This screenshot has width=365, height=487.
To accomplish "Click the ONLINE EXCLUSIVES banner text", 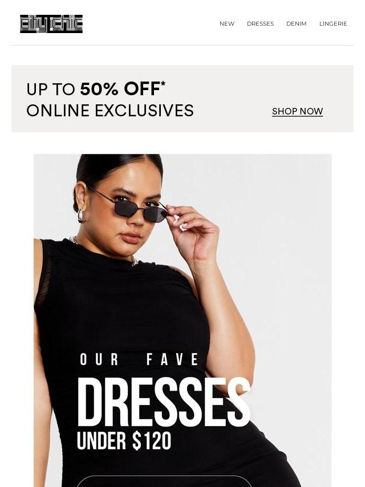I will point(110,111).
